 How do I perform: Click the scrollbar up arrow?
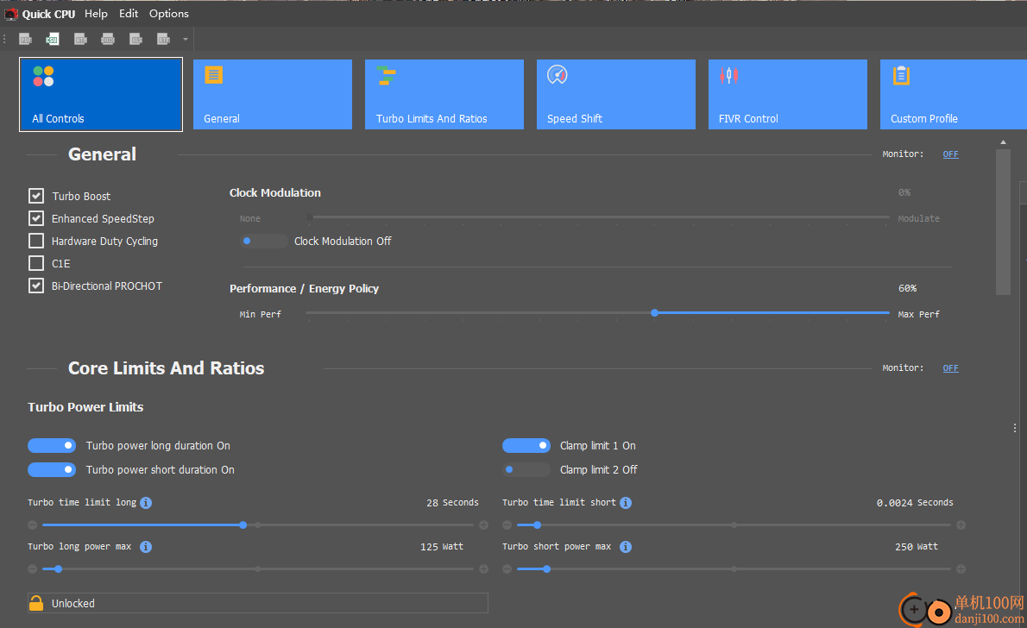click(1003, 142)
